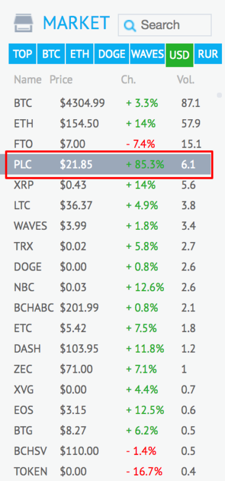225x481 pixels.
Task: Click the Market storefront icon
Action: click(x=24, y=22)
